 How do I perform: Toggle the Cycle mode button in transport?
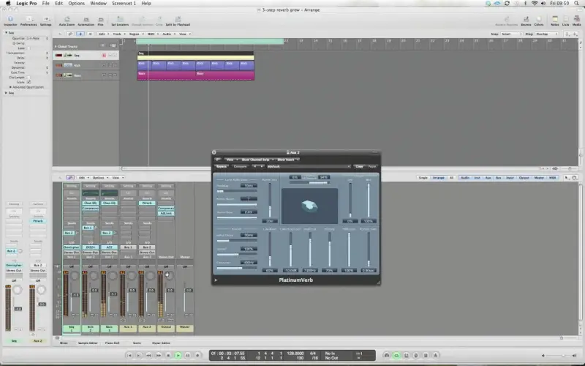(396, 355)
